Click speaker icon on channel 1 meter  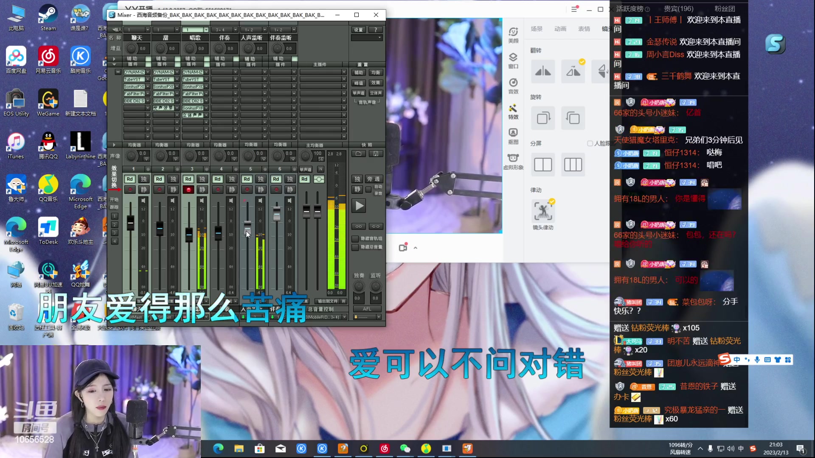pos(143,200)
